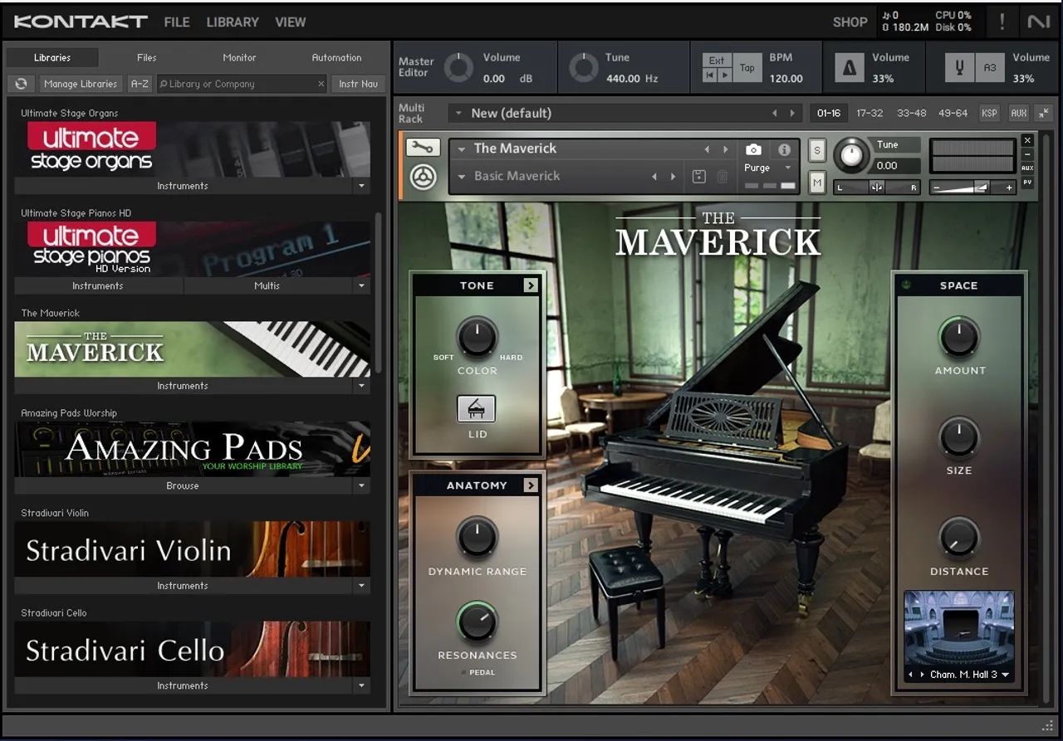This screenshot has width=1063, height=741.
Task: Expand Amazing Pads Worship library options arrow
Action: point(361,485)
